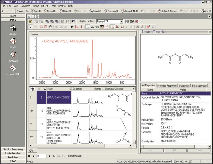Transfer to DrawIt
213x164 pixels.
pos(36,11)
